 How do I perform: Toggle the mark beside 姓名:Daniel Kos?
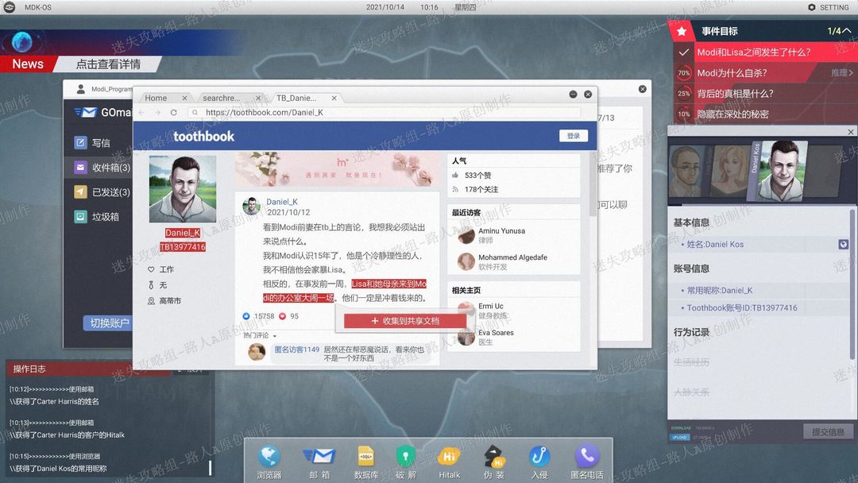[843, 244]
